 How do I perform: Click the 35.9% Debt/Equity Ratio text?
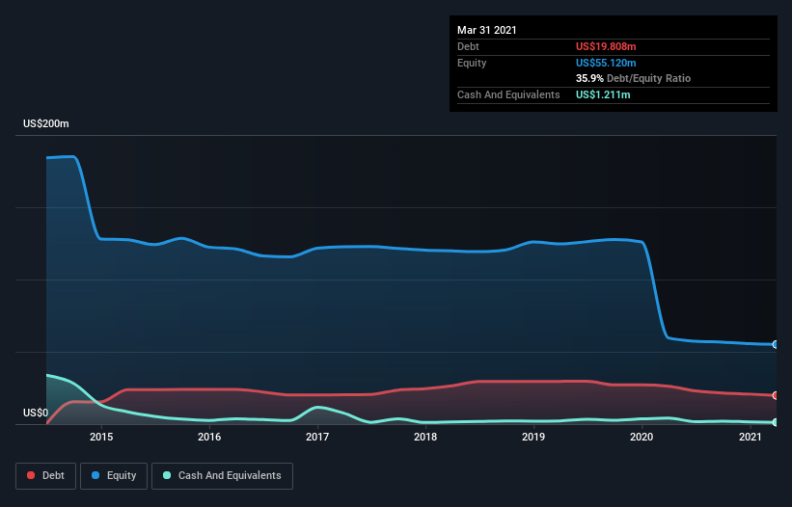[x=633, y=78]
